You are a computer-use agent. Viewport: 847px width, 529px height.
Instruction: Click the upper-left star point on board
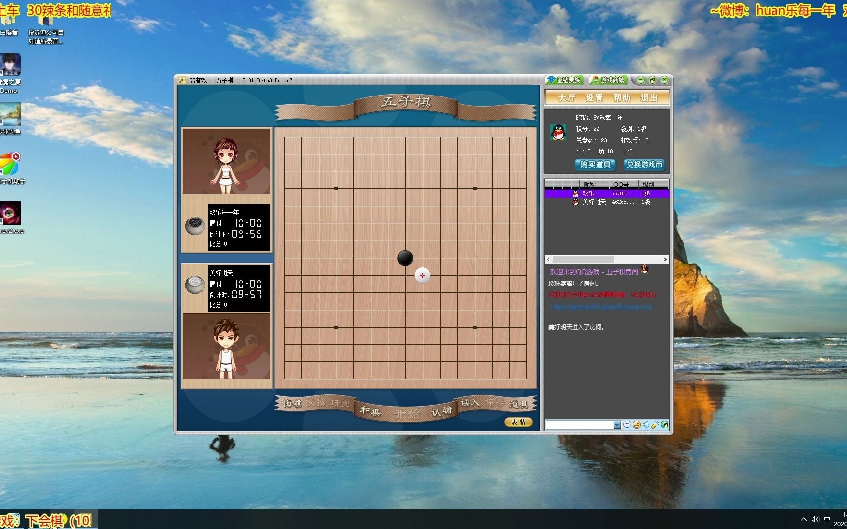coord(336,188)
